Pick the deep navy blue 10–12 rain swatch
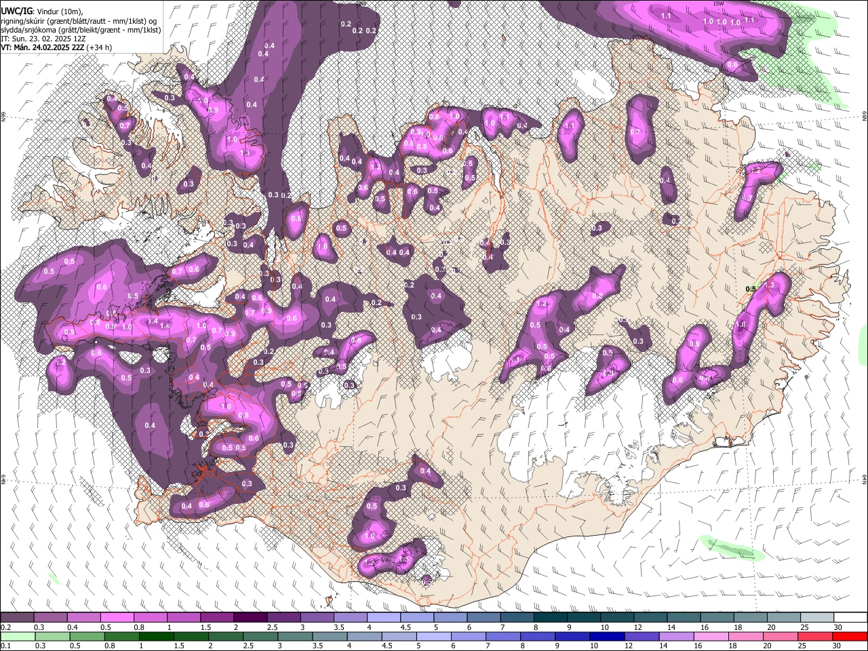This screenshot has height=651, width=868. (x=606, y=636)
